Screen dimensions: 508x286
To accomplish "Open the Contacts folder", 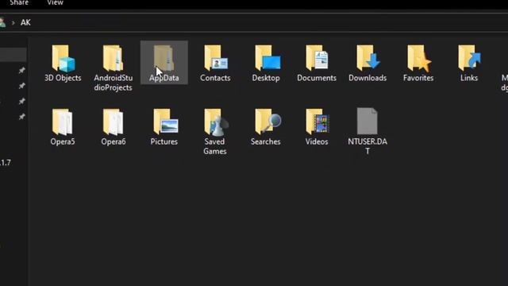I will pyautogui.click(x=215, y=64).
